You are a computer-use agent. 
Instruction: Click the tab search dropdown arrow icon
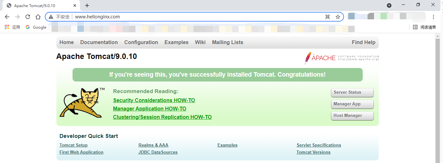coord(389,5)
